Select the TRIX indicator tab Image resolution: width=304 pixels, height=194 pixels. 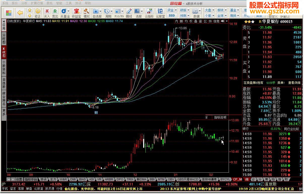[130, 179]
